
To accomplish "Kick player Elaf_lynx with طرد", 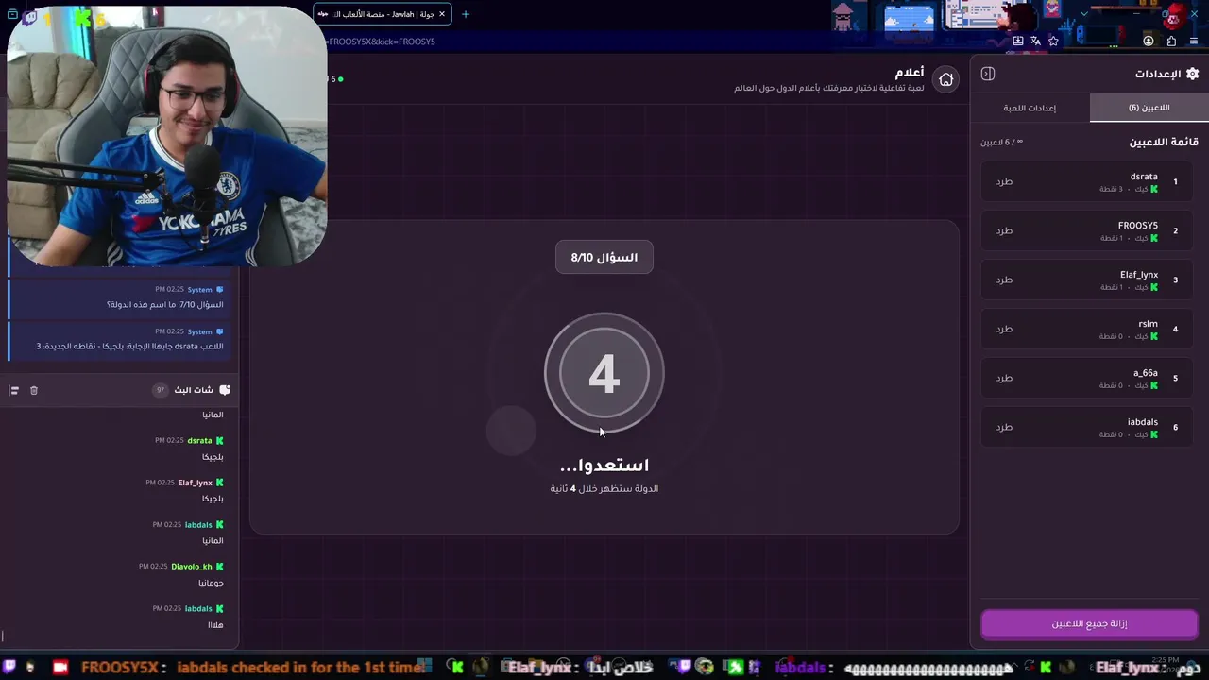I will [1004, 280].
